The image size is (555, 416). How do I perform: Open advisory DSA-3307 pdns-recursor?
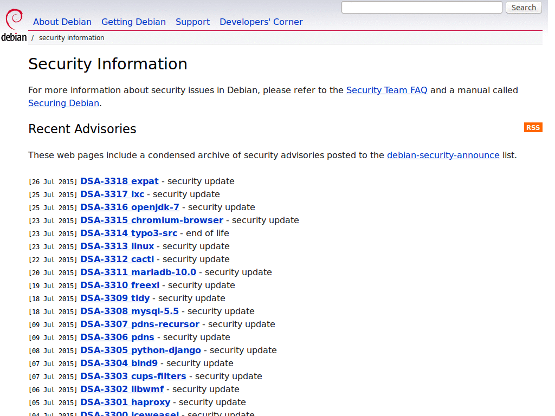[140, 324]
